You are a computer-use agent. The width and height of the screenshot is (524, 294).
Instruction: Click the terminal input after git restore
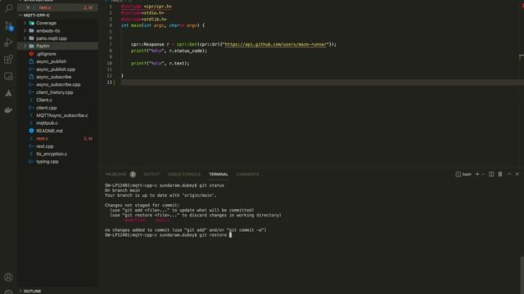[230, 235]
